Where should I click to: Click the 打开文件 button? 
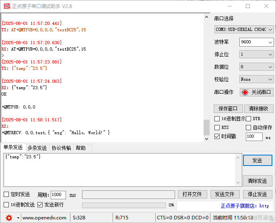pyautogui.click(x=192, y=194)
